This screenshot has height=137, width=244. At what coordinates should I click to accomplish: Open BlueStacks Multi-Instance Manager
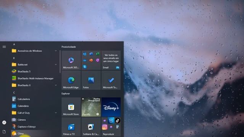tap(34, 78)
